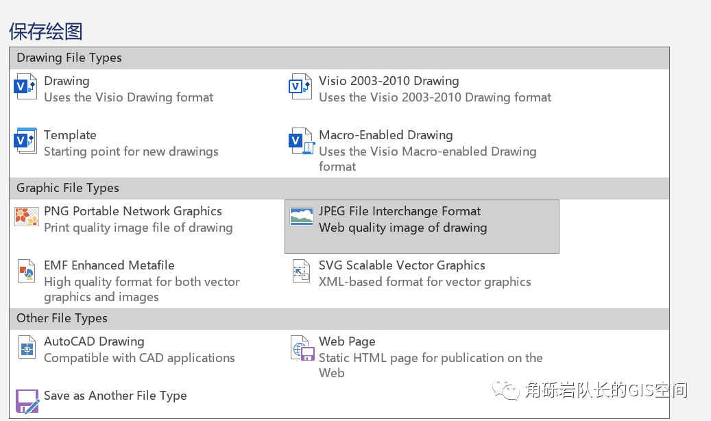Click 'Uses the Visio 2003-2010 Drawing format' text
The width and height of the screenshot is (711, 421).
[x=435, y=97]
